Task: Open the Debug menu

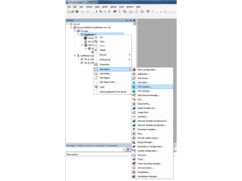Action: click(113, 7)
